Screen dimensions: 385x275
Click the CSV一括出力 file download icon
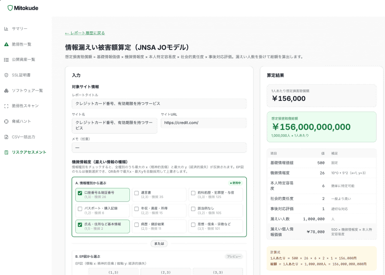tap(6, 137)
